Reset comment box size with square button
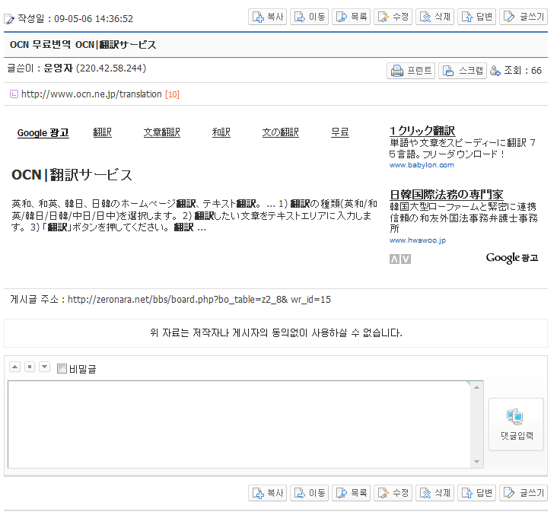This screenshot has height=515, width=557. 30,367
